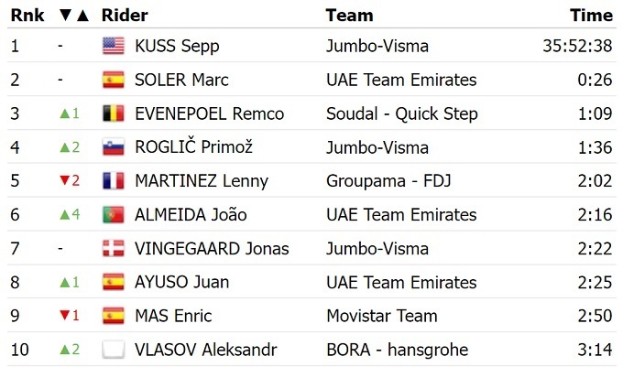Open rider KUSS Sepp's profile
Image resolution: width=623 pixels, height=367 pixels.
tap(177, 46)
